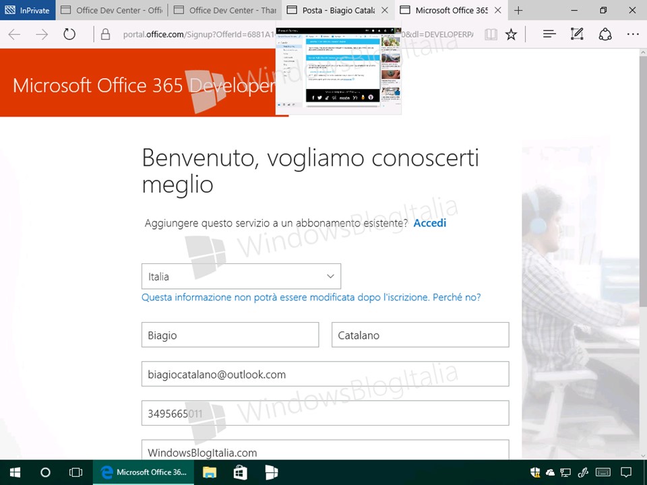Open the Edge Share icon
This screenshot has height=485, width=647.
tap(605, 34)
